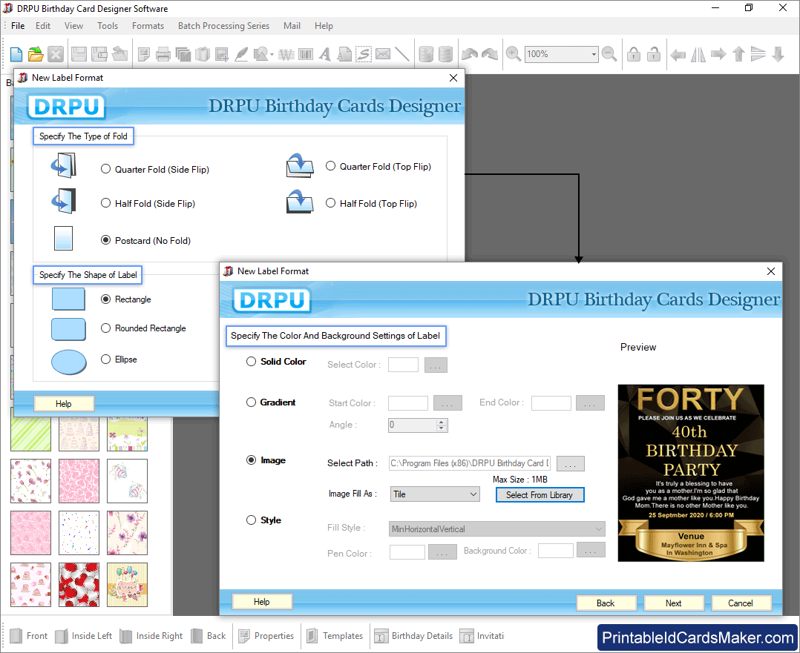This screenshot has width=800, height=653.
Task: Open the zoom percentage dropdown
Action: [x=594, y=54]
